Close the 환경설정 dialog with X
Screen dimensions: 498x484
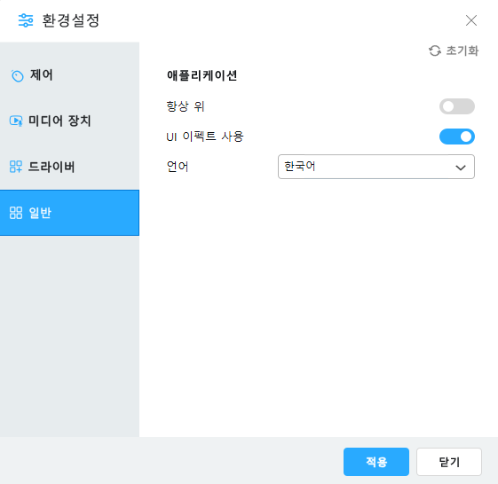[471, 20]
